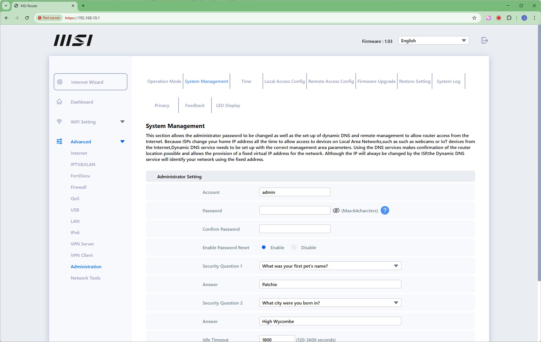Bookmark this page with the star icon

click(x=474, y=18)
